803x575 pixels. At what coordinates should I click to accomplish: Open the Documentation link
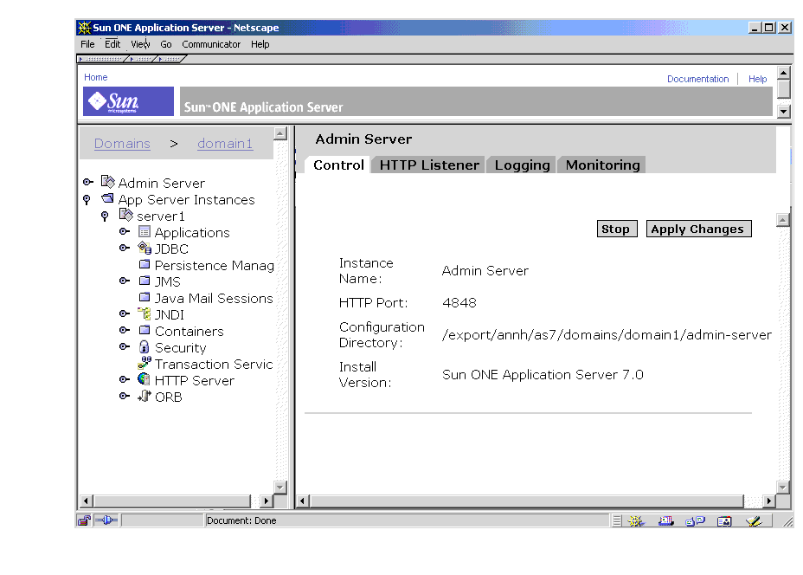coord(697,79)
